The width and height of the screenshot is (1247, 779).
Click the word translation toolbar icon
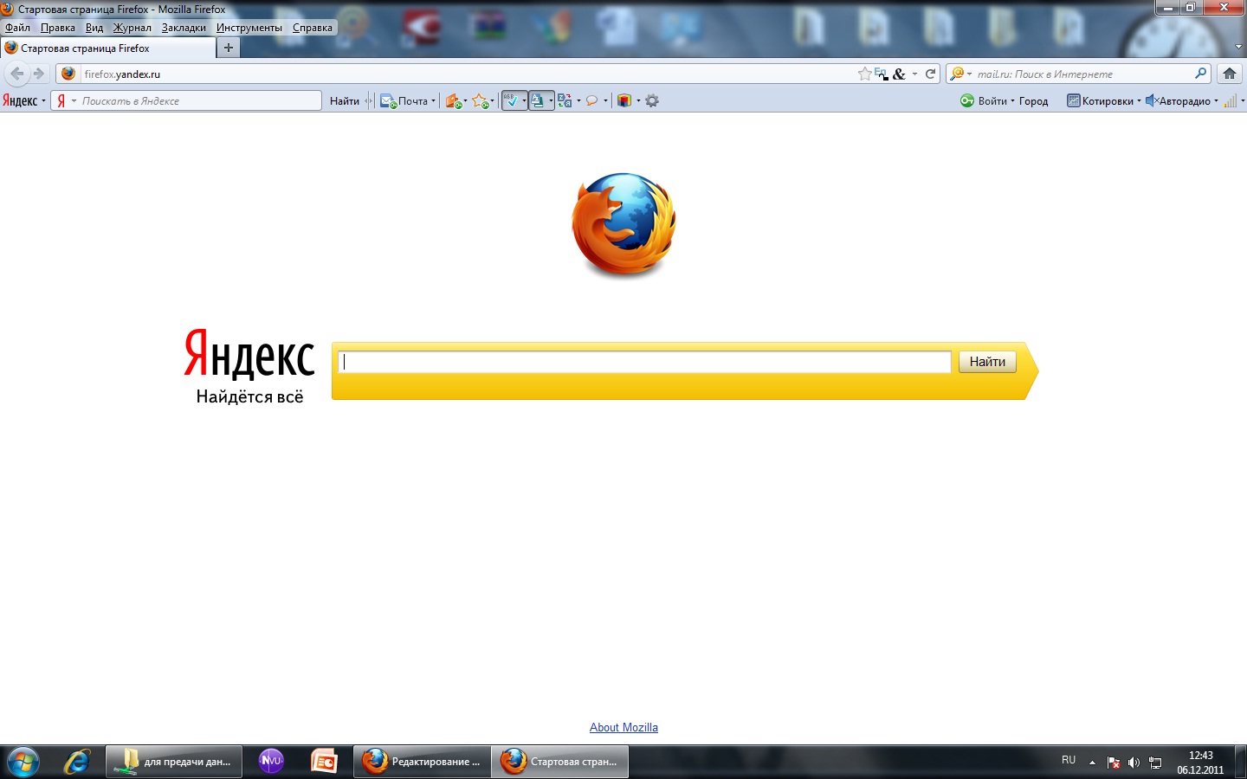(565, 100)
